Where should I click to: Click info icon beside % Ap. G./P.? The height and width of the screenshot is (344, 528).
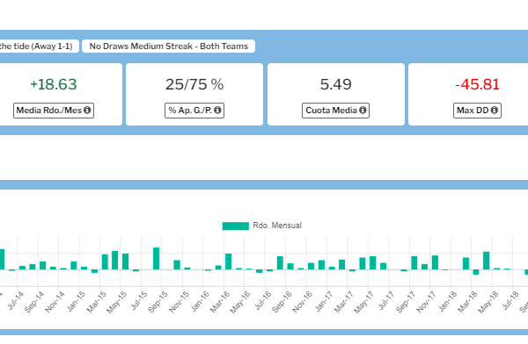tap(217, 111)
